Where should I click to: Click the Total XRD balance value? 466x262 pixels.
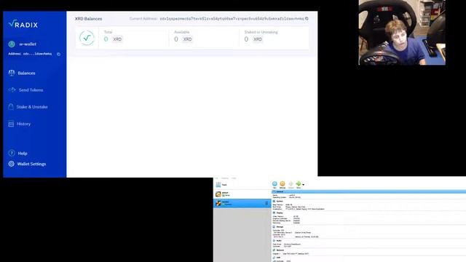[x=106, y=39]
